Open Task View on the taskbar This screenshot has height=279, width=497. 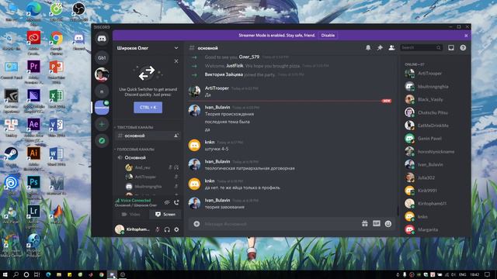click(36, 274)
